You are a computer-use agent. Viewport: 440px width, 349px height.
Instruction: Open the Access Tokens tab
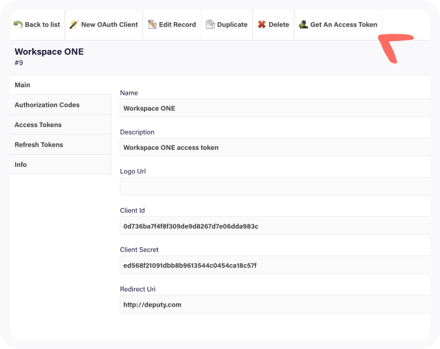(x=61, y=125)
